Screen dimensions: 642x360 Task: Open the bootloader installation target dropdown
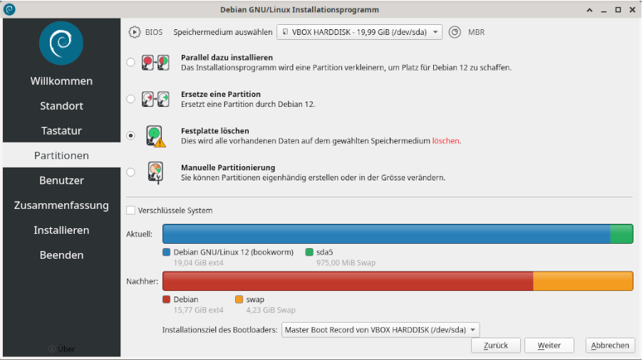[380, 329]
